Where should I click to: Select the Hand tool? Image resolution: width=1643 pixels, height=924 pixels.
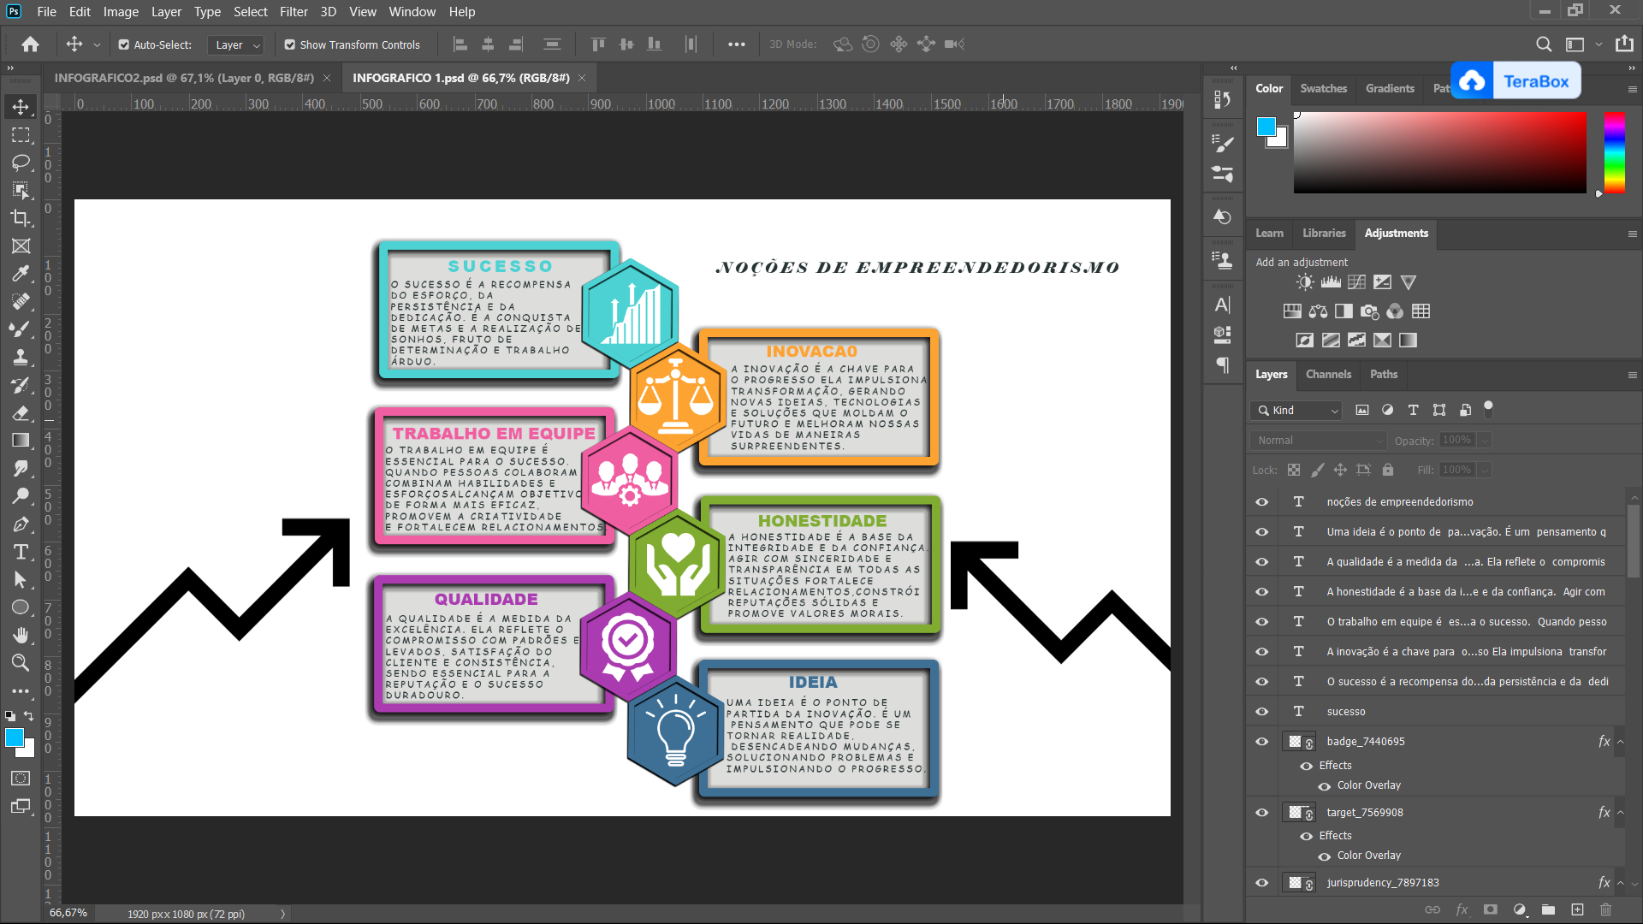[21, 635]
